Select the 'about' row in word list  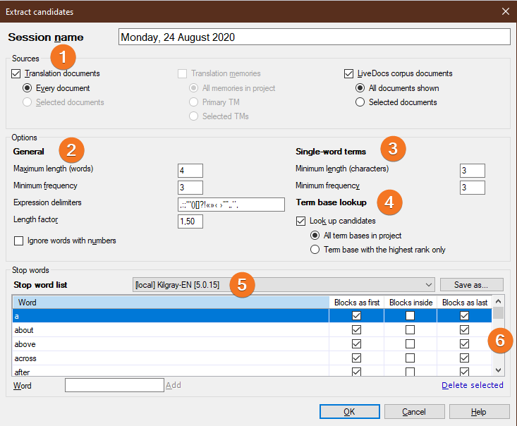coord(169,330)
